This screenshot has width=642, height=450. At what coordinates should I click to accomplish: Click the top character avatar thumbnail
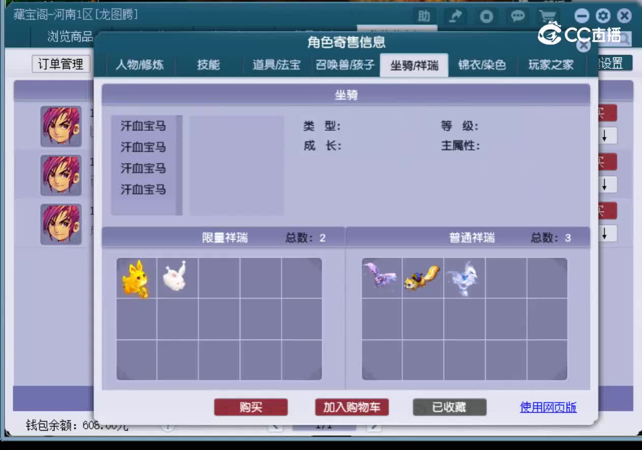[61, 126]
